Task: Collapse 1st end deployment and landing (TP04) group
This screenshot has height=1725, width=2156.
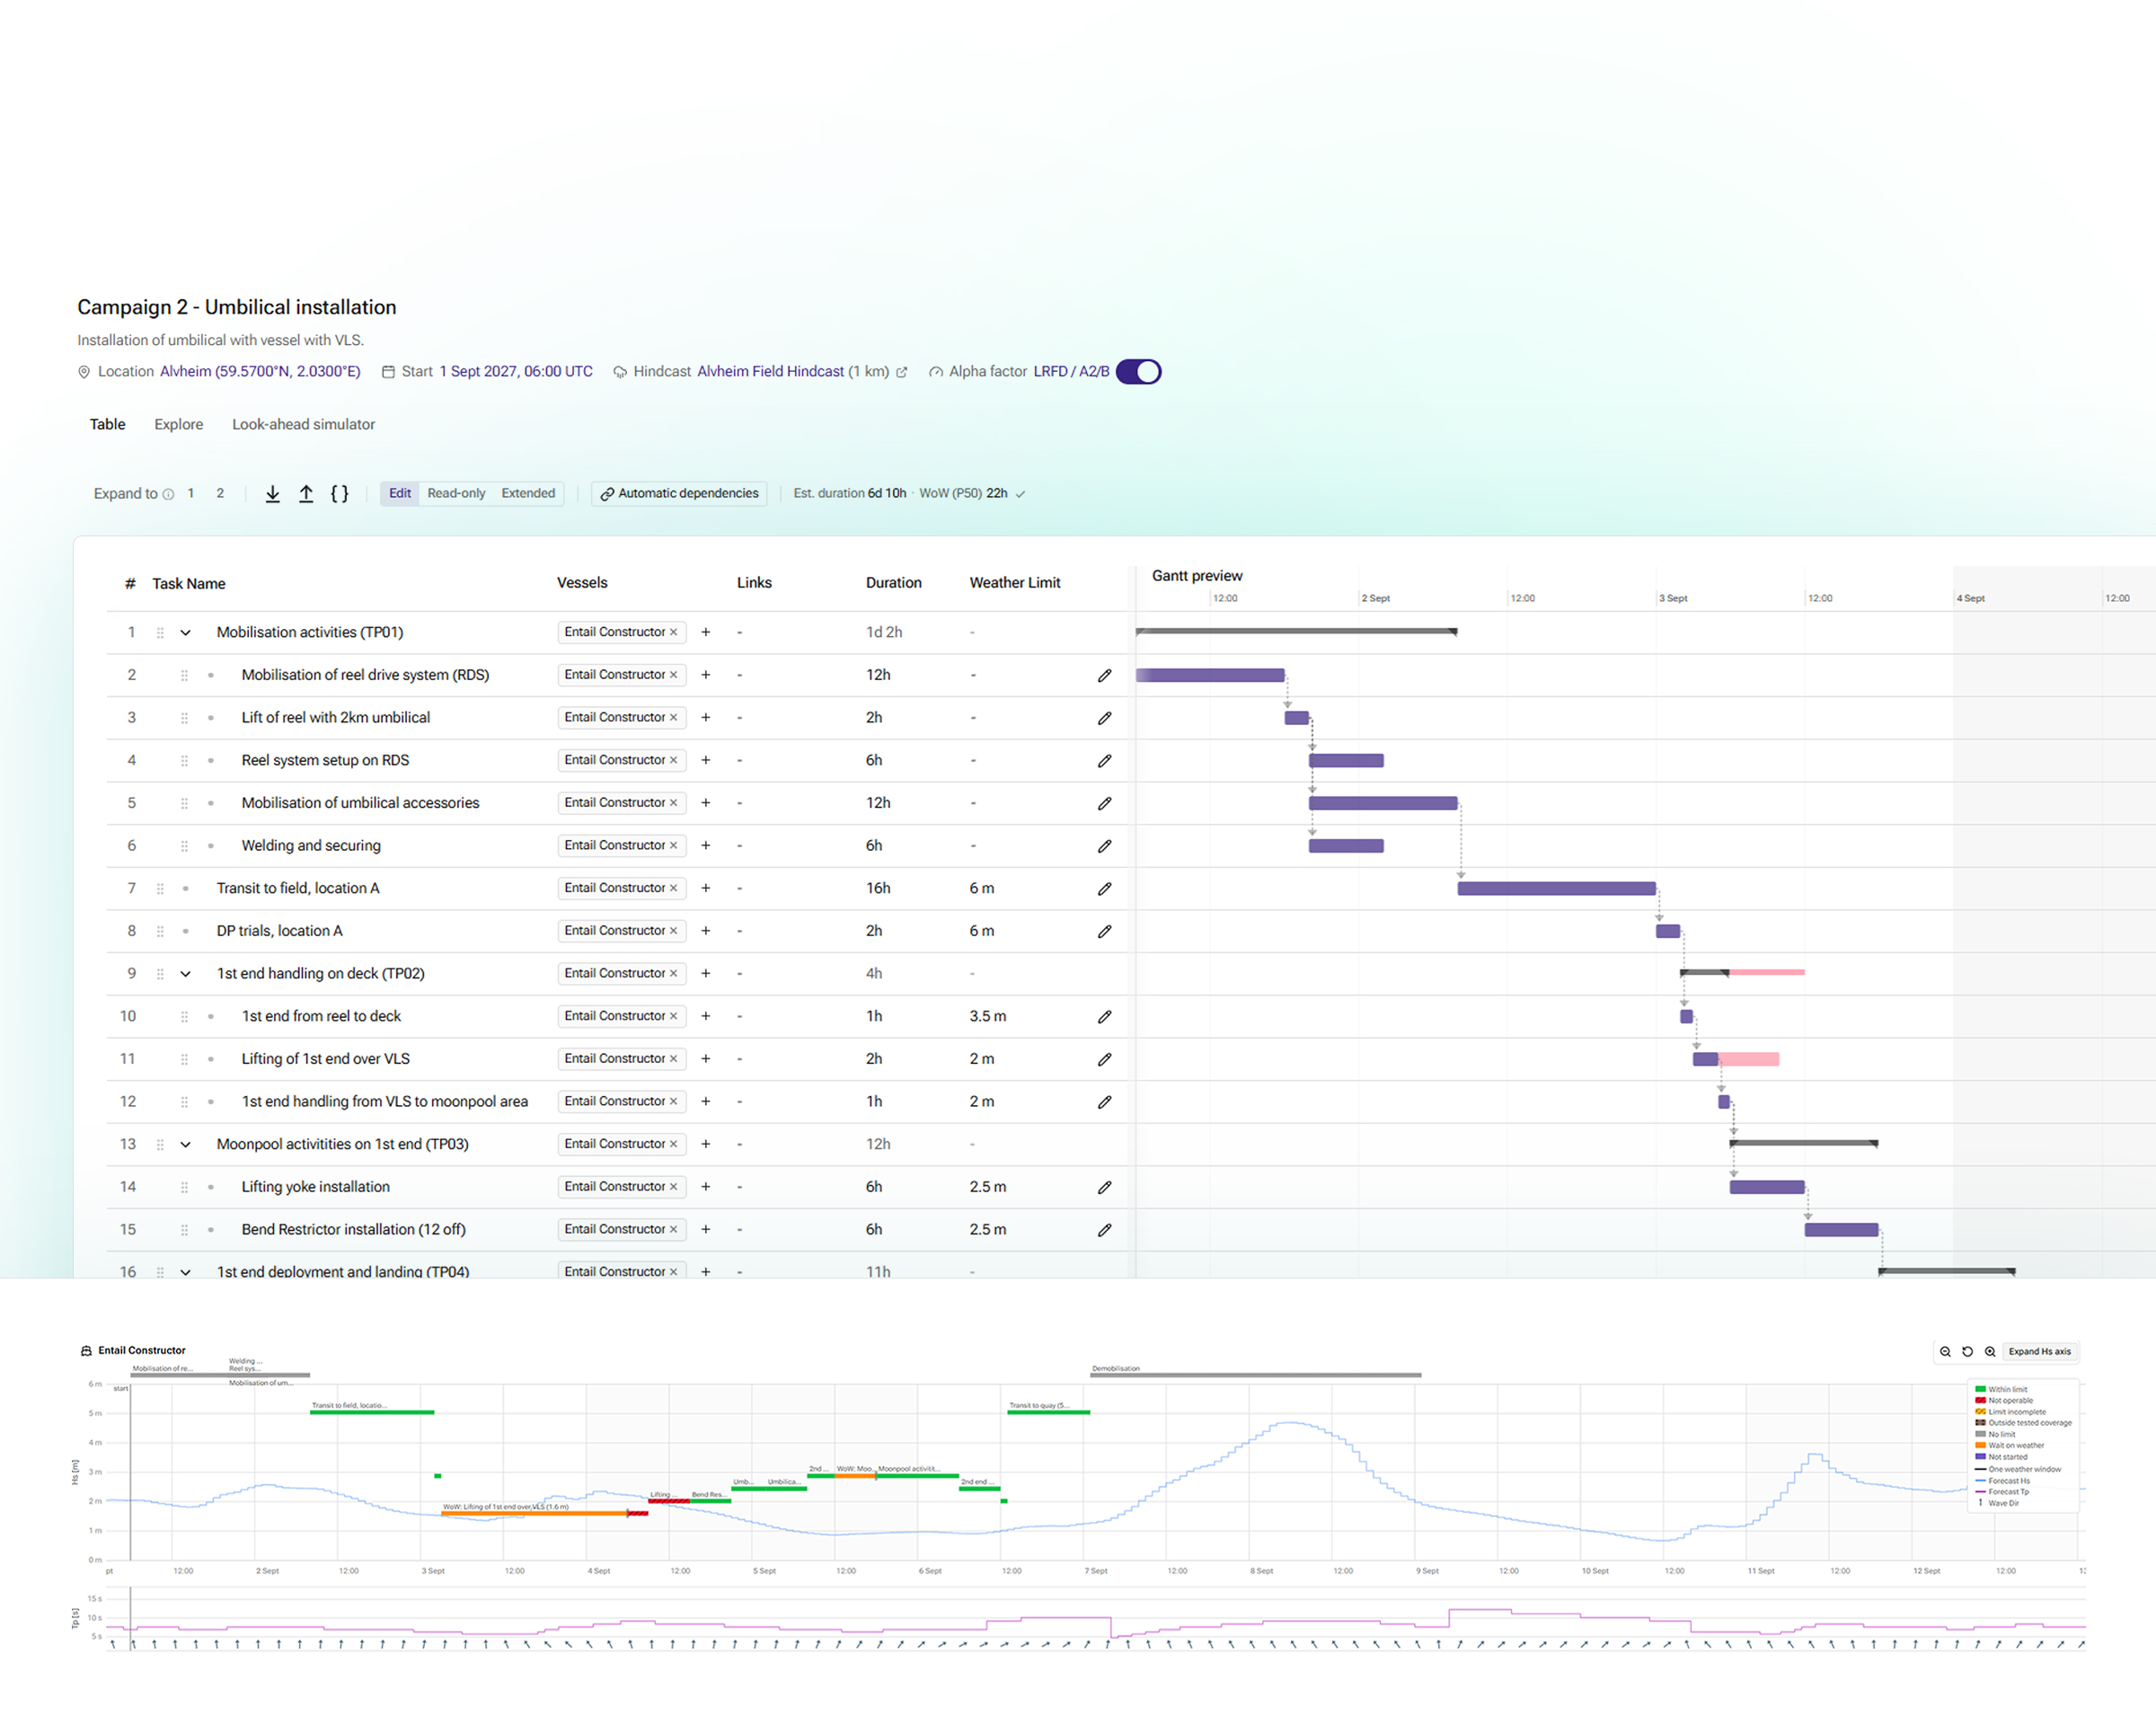Action: pyautogui.click(x=185, y=1272)
